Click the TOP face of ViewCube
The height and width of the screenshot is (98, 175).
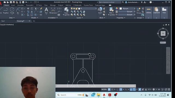(x=163, y=33)
